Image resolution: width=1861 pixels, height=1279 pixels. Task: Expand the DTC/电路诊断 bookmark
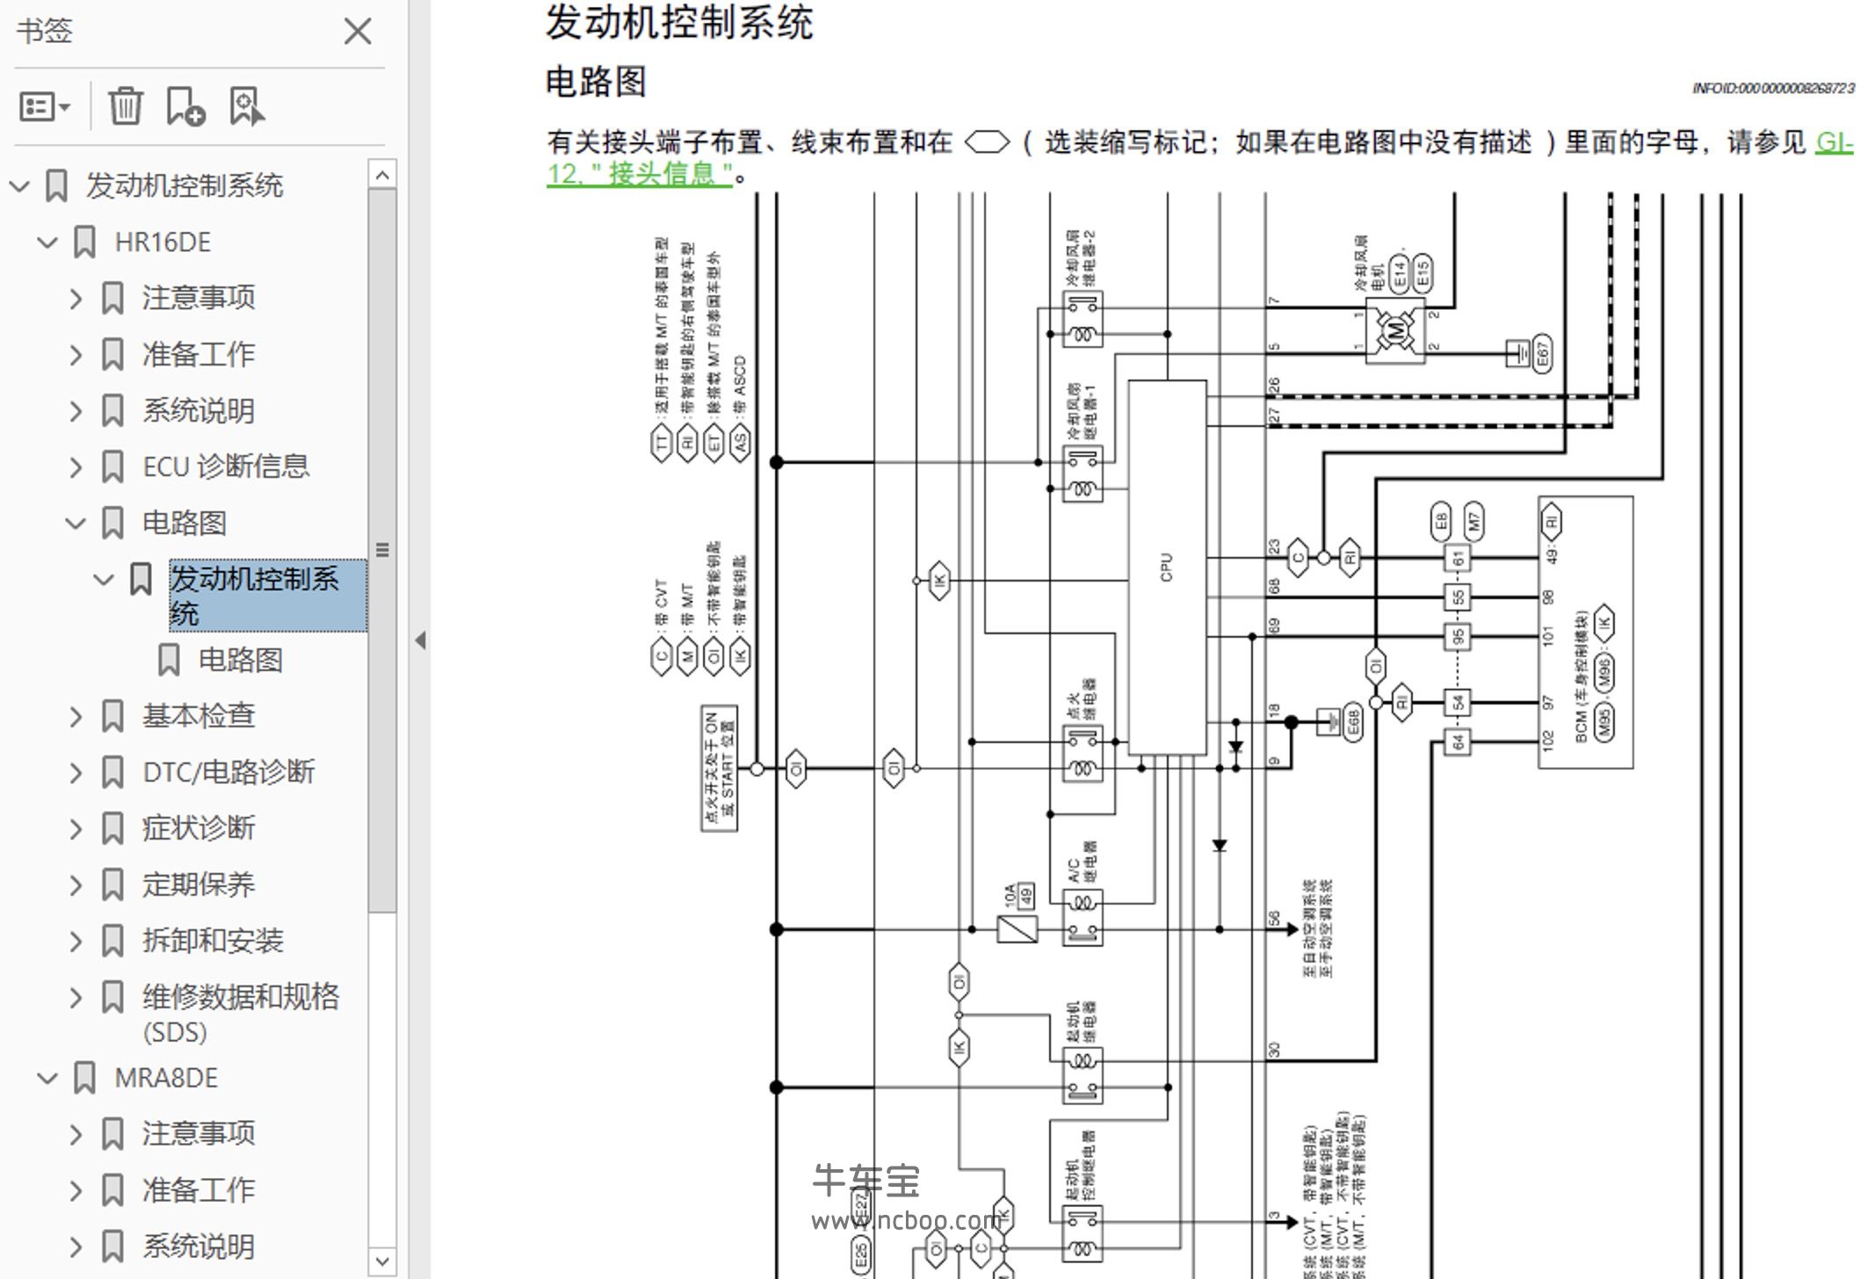tap(76, 772)
